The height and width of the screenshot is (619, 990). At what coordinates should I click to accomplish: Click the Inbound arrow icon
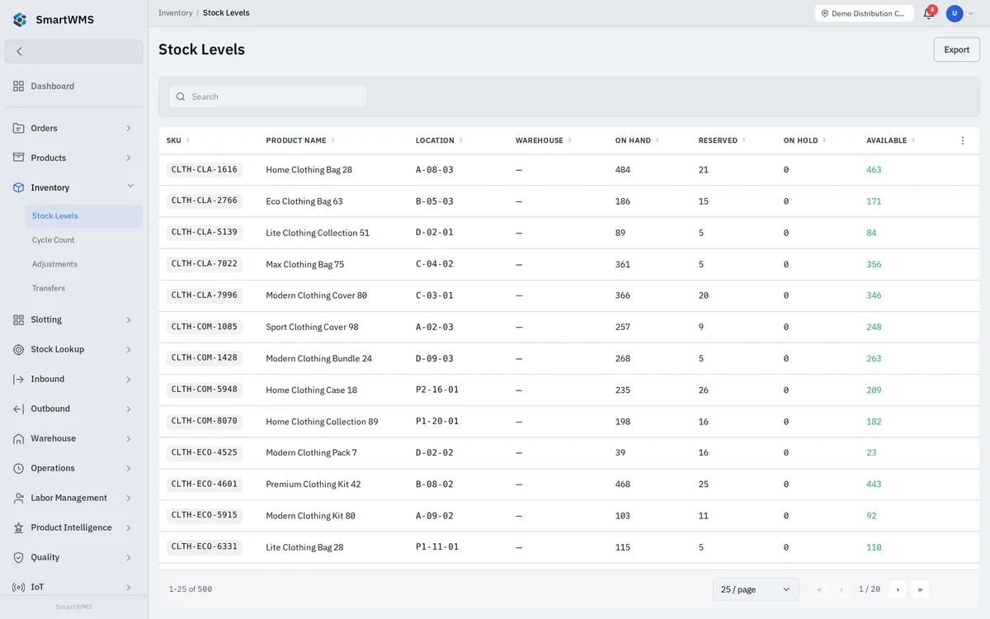pyautogui.click(x=18, y=379)
